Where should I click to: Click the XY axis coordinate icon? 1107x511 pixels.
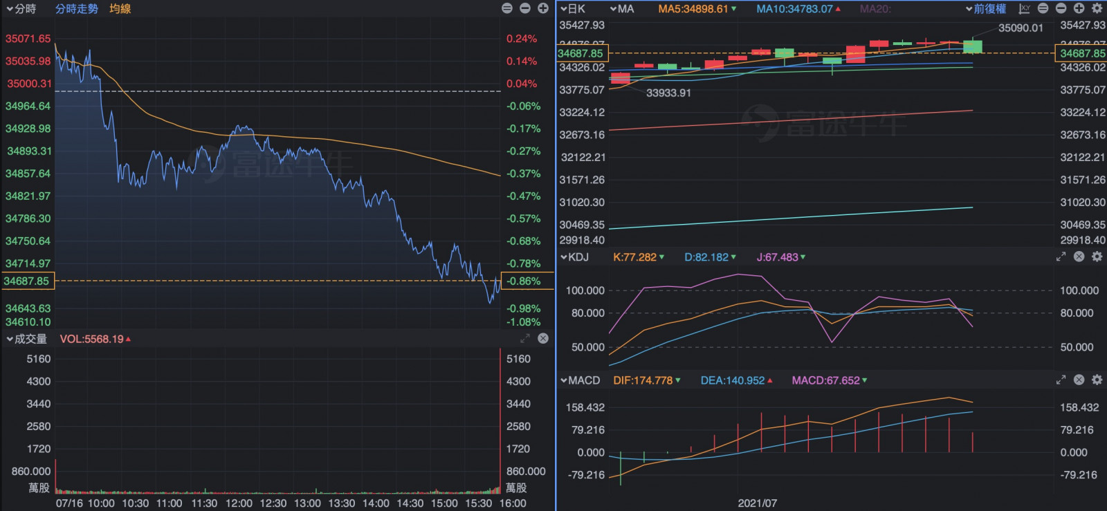click(1025, 8)
